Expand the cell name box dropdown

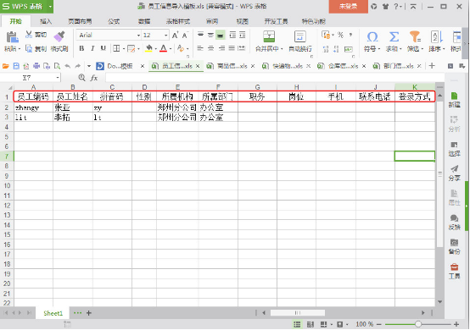click(57, 78)
